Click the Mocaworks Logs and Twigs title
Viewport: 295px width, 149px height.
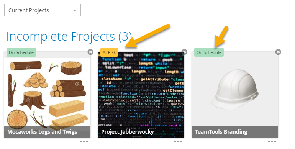click(x=42, y=132)
